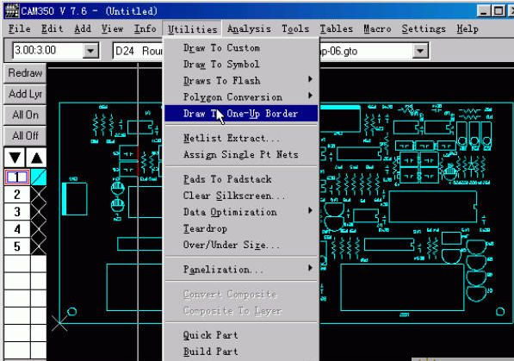Expand the Panelization submenu
Image resolution: width=514 pixels, height=361 pixels.
tap(241, 270)
